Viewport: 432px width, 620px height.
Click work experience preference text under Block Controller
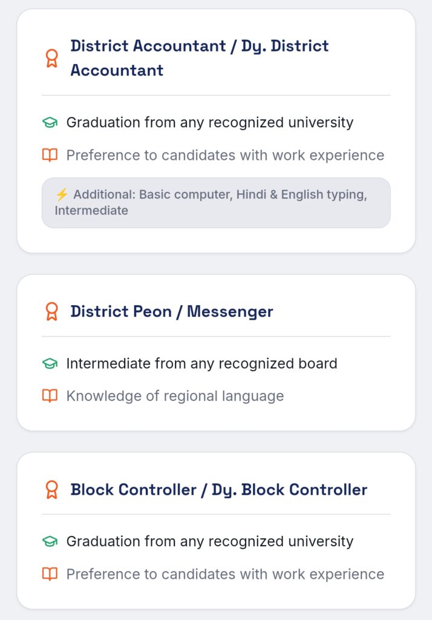click(x=225, y=574)
